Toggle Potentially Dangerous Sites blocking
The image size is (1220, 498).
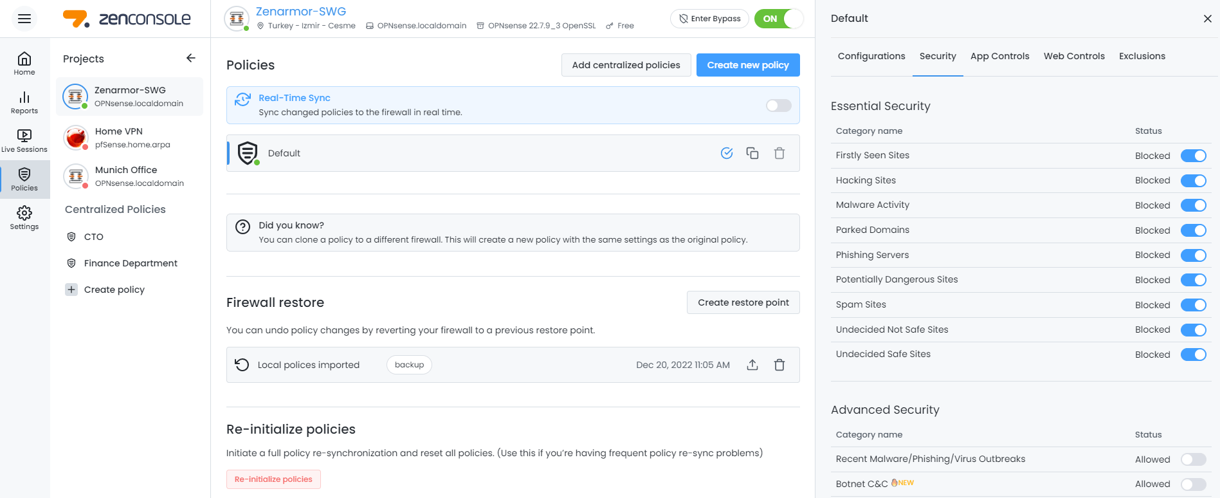coord(1193,280)
